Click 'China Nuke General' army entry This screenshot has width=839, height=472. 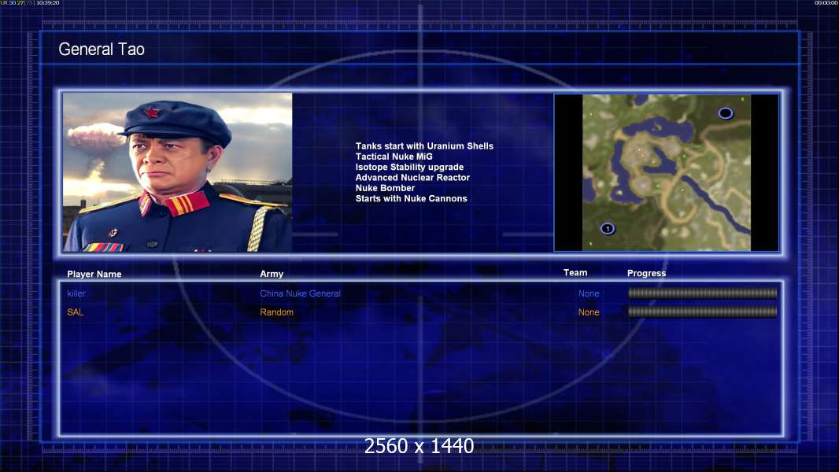tap(300, 293)
